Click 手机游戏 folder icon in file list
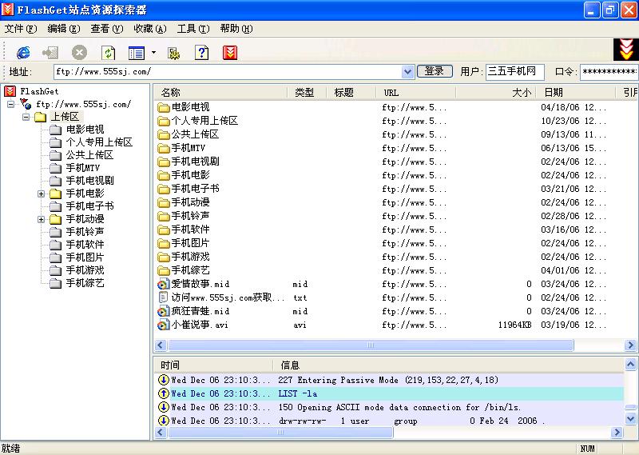Viewport: 639px width, 455px height. click(164, 257)
